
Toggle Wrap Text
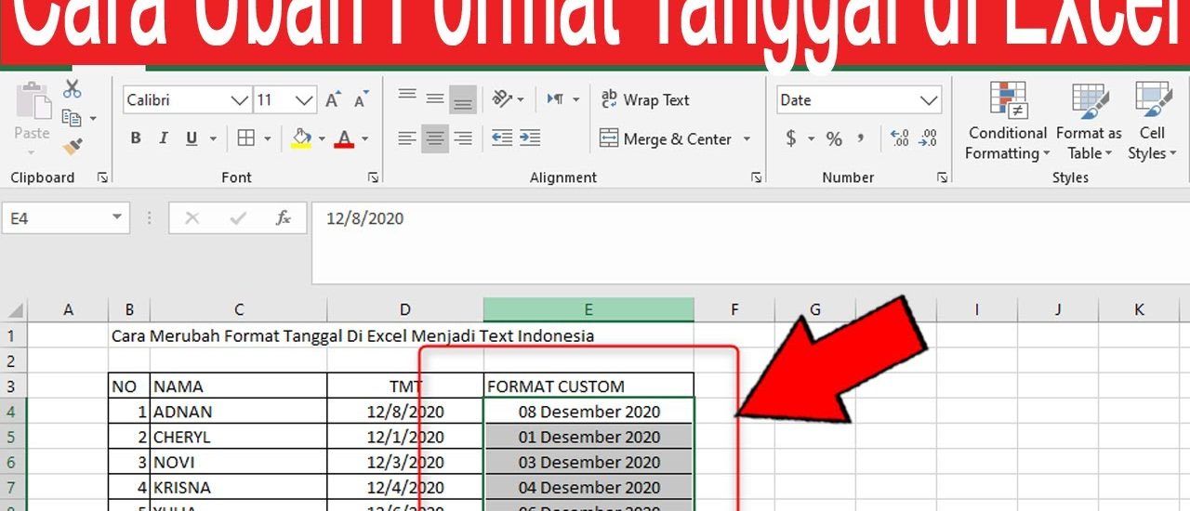click(645, 99)
